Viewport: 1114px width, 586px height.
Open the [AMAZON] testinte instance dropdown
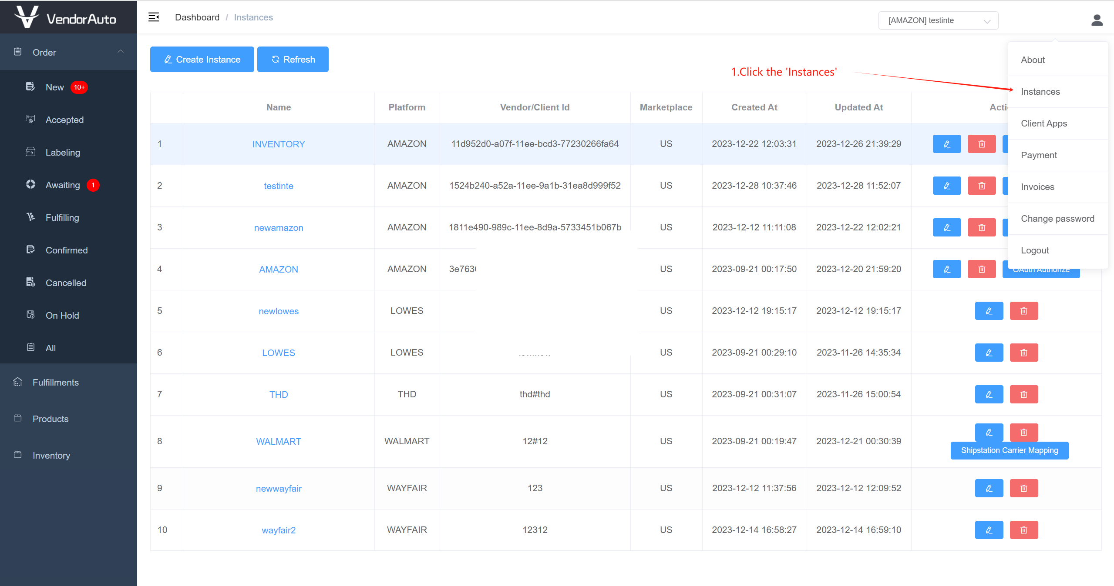pos(938,20)
